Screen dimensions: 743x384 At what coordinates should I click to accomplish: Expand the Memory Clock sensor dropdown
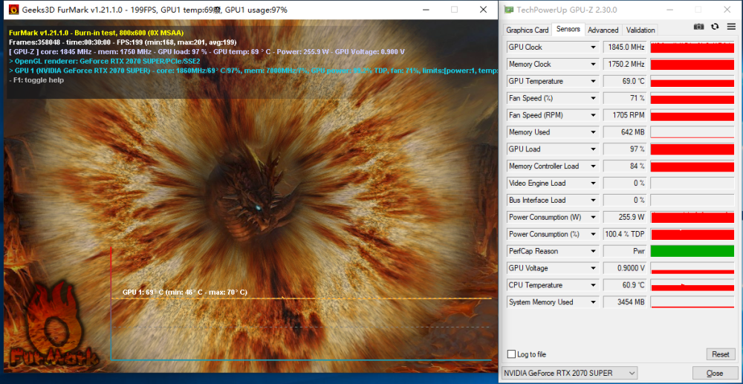(x=593, y=65)
